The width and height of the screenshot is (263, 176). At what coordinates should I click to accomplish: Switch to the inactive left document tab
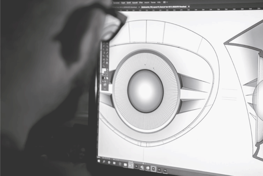[x=125, y=7]
